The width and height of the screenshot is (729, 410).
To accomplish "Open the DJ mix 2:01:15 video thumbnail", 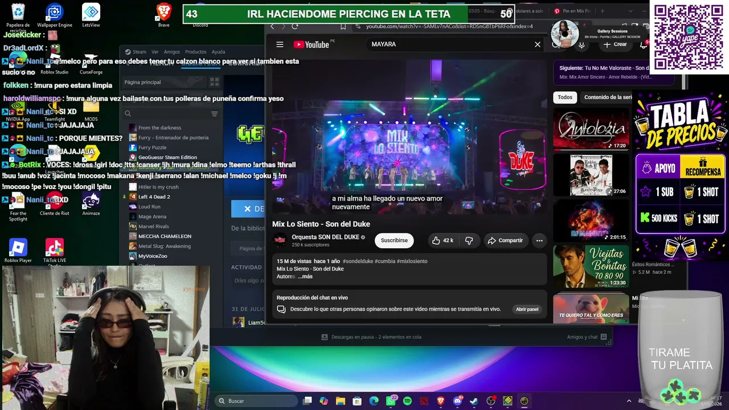I will (591, 220).
